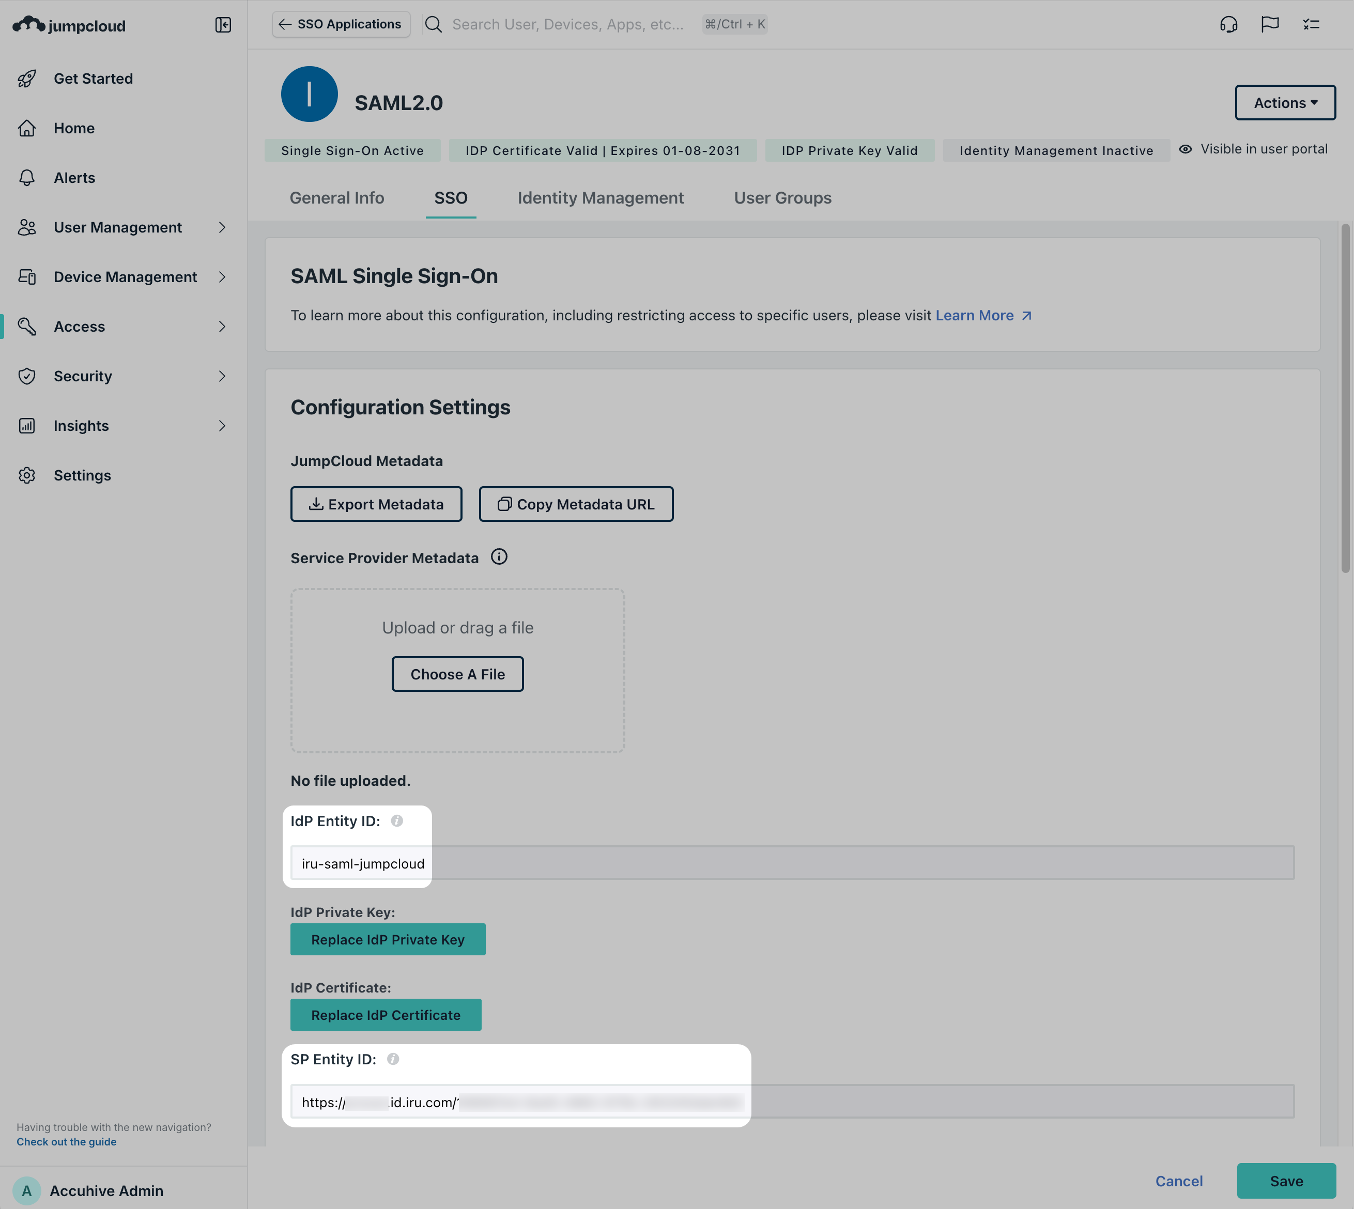Click Single Sign-On Active status badge
Image resolution: width=1354 pixels, height=1209 pixels.
[352, 151]
